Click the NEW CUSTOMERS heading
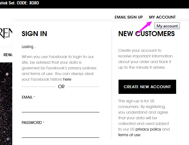 [147, 34]
